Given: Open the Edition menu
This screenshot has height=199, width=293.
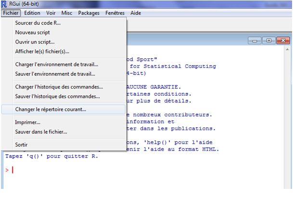Looking at the screenshot, I should click(32, 13).
